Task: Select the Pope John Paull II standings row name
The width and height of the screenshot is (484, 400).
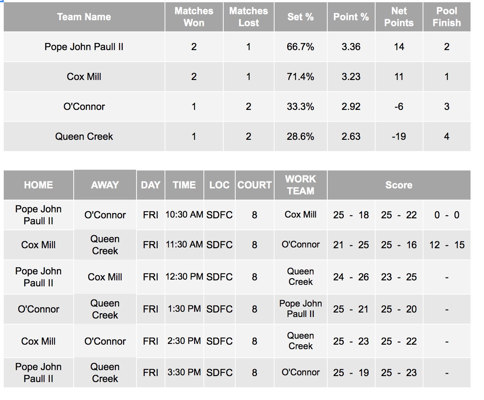Action: click(x=84, y=47)
